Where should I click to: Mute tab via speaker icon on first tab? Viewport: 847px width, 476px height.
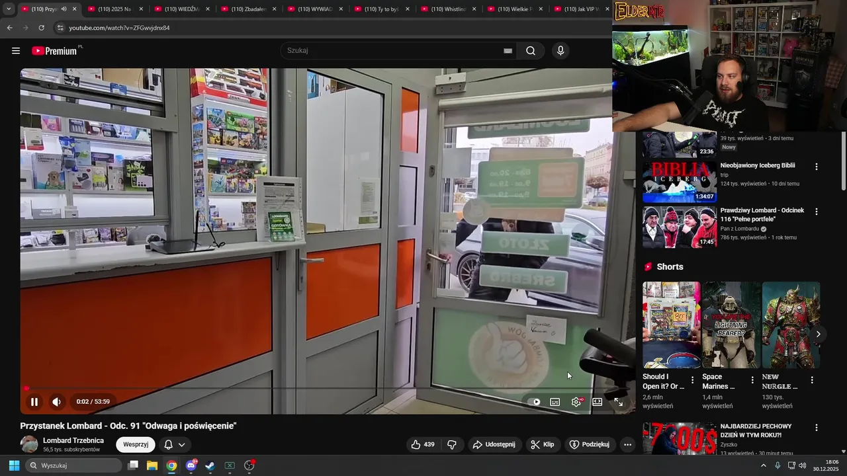[64, 9]
